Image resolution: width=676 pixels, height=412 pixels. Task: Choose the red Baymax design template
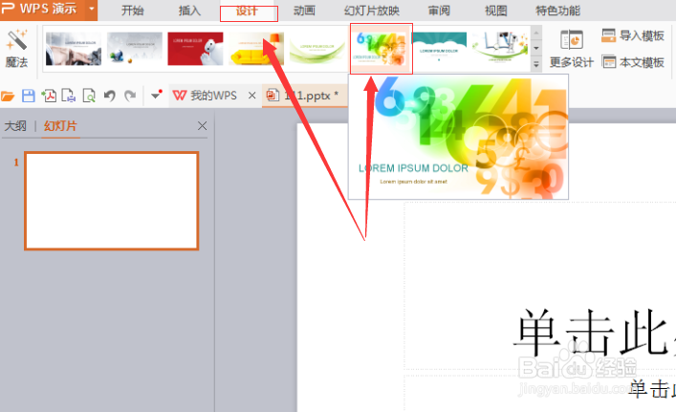click(195, 49)
